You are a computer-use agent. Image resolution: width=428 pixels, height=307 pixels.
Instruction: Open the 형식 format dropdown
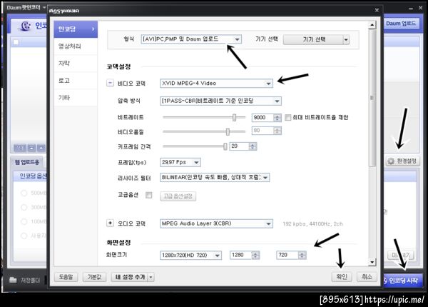[x=191, y=39]
